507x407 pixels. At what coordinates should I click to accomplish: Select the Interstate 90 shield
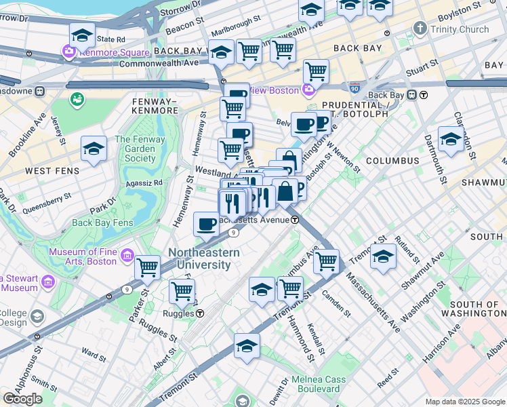click(354, 88)
